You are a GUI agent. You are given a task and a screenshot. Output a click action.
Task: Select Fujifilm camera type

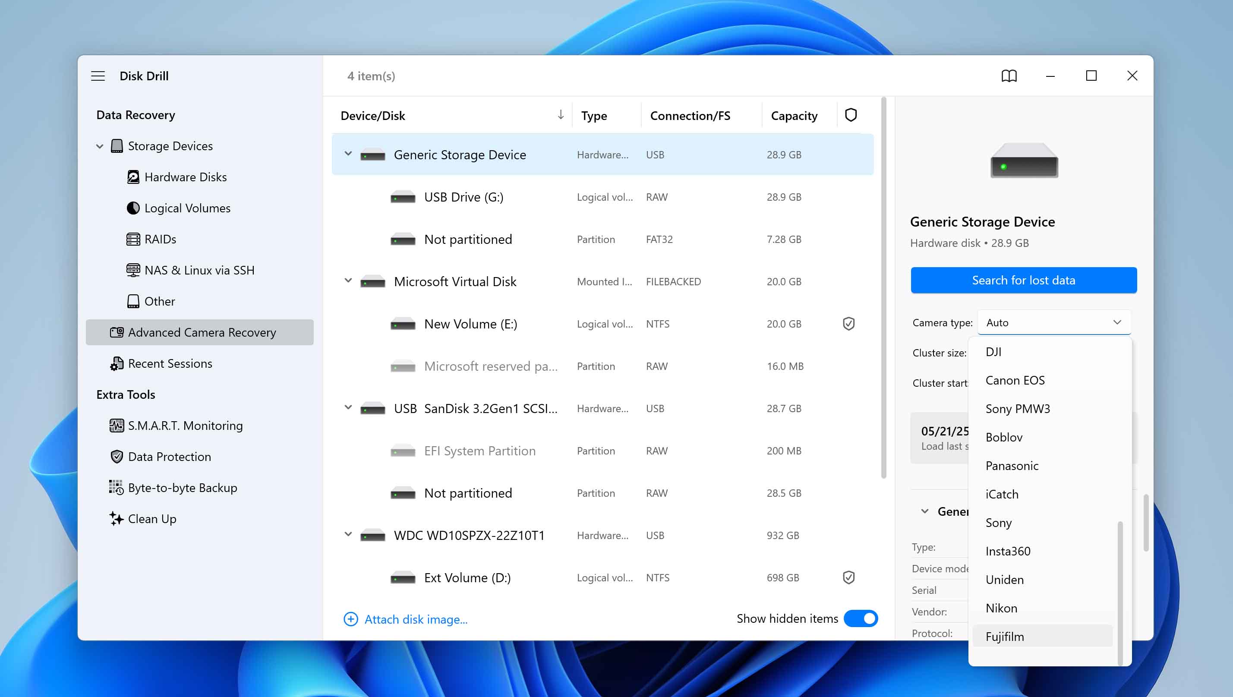pos(1043,637)
